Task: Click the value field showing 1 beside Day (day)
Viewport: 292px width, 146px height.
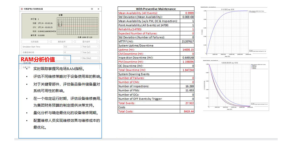Action: pyautogui.click(x=72, y=58)
